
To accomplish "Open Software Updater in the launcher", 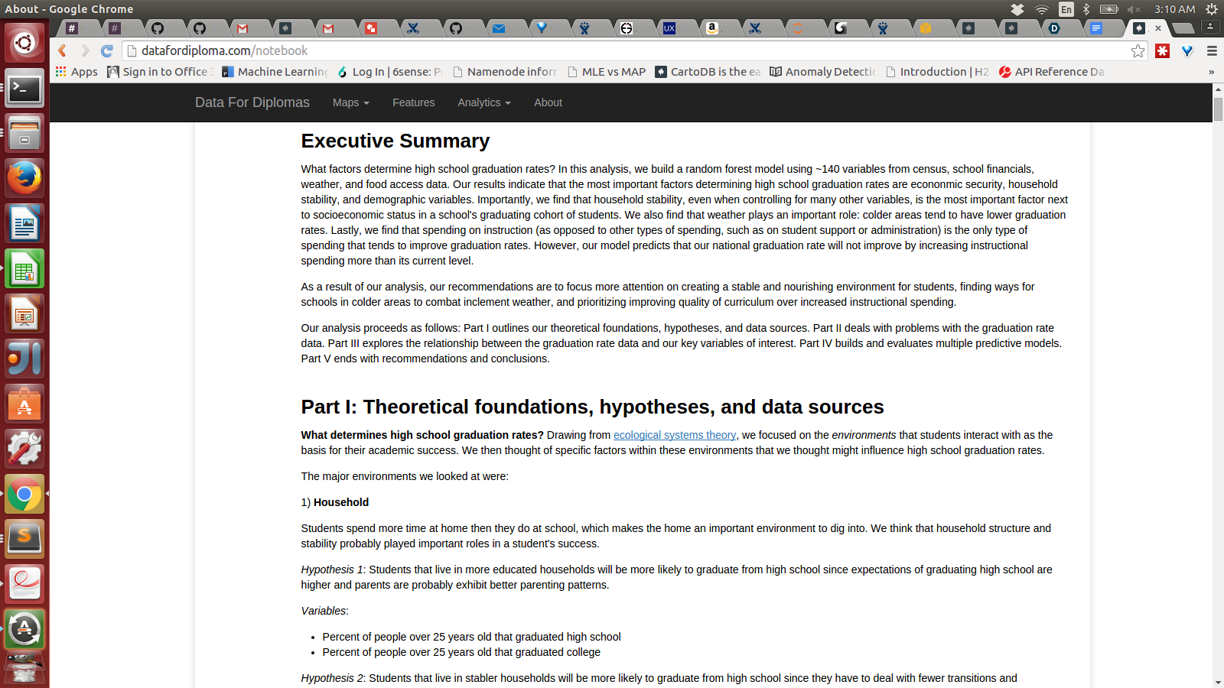I will click(x=24, y=629).
